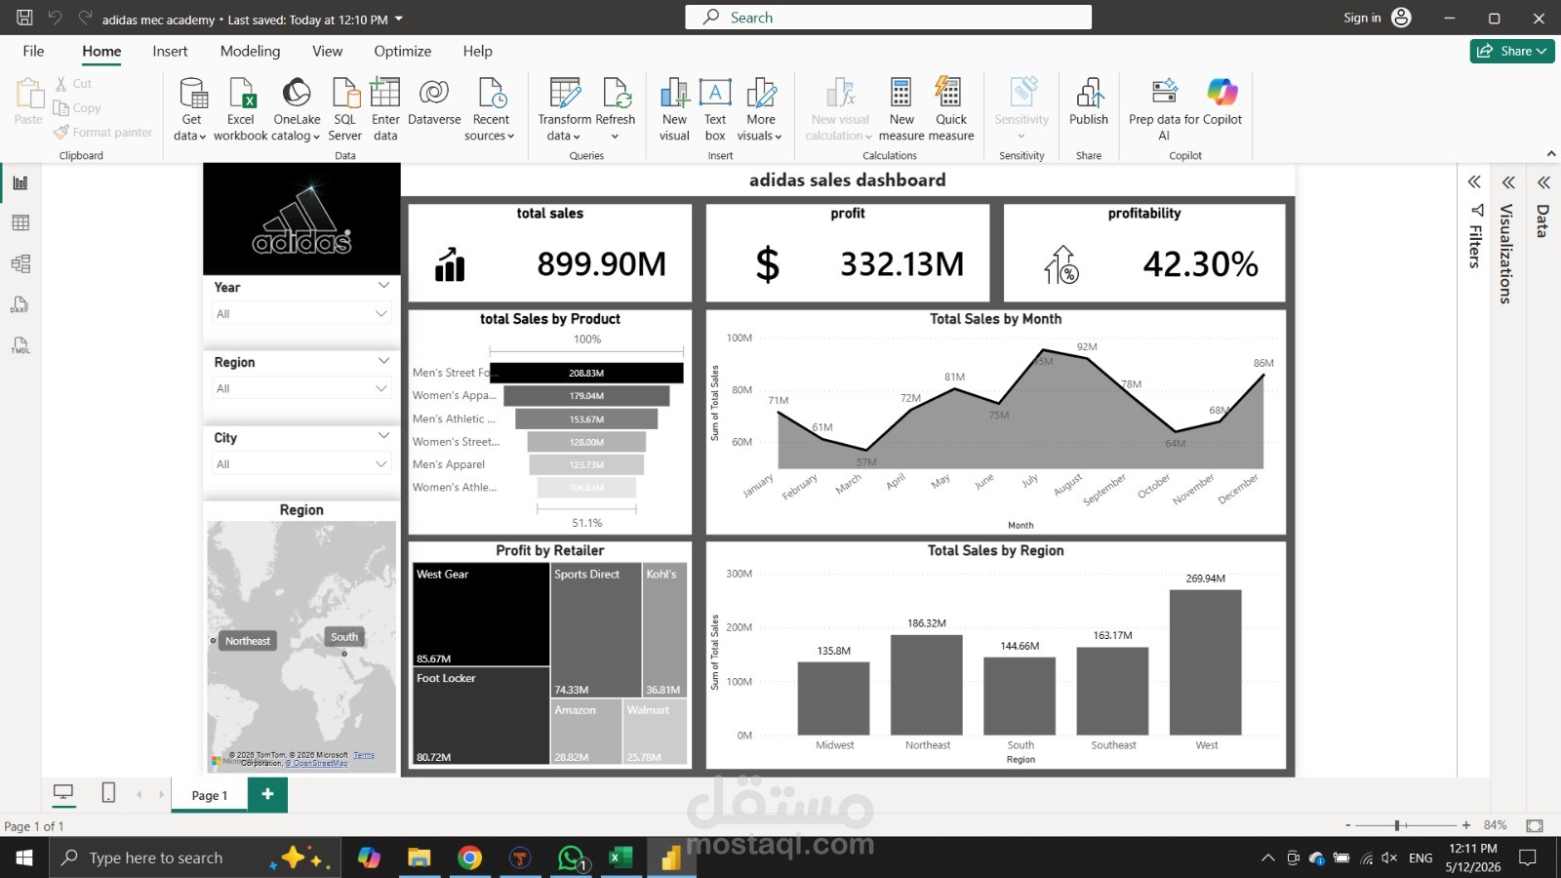This screenshot has height=878, width=1561.
Task: Click the Get data icon
Action: [191, 108]
